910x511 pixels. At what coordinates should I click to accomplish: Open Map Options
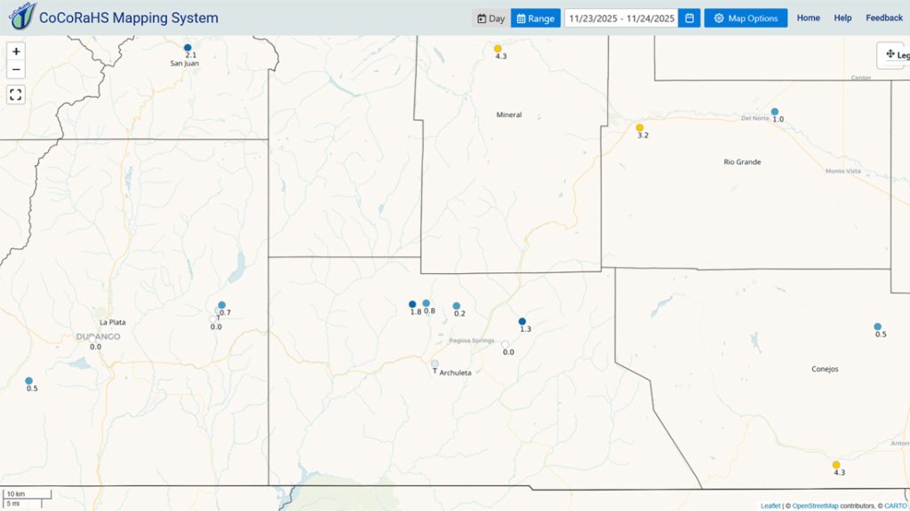[746, 18]
